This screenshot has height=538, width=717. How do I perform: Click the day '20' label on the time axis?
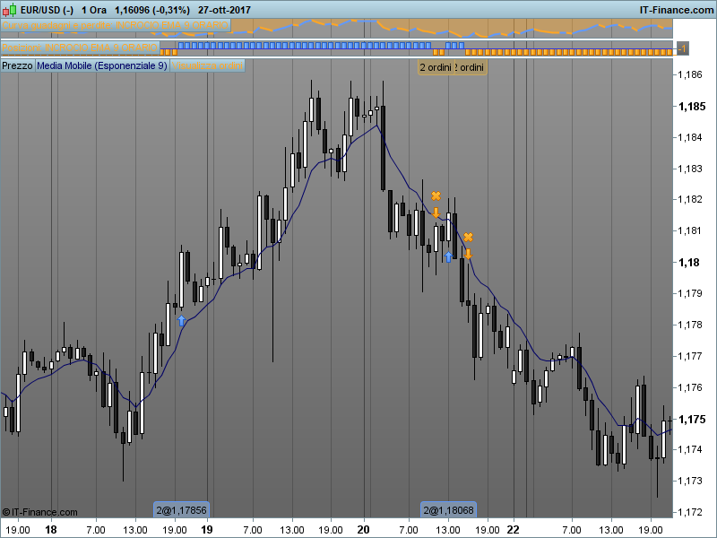coord(363,529)
